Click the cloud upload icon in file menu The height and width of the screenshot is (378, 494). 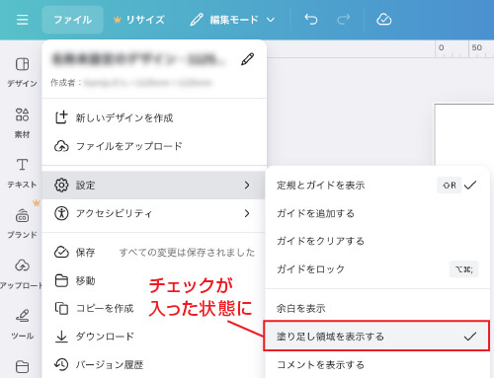tap(61, 146)
